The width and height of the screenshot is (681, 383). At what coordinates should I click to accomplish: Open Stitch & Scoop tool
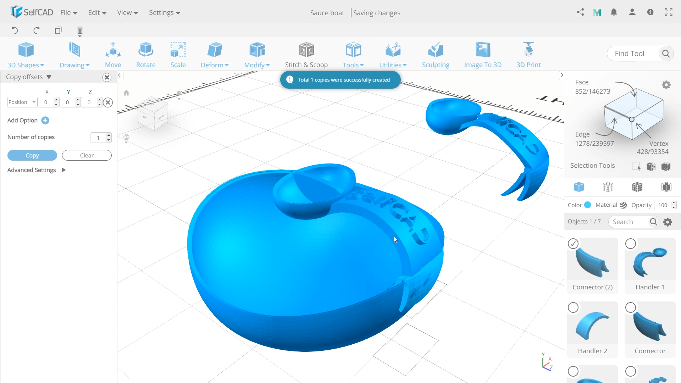pos(306,55)
